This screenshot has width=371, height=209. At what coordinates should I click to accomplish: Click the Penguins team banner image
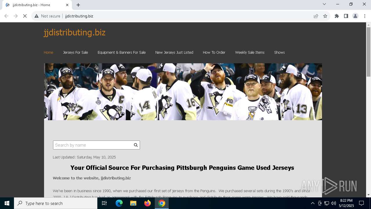[183, 92]
